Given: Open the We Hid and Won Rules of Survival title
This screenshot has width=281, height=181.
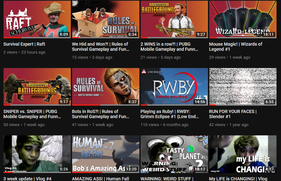Looking at the screenshot, I should pos(101,47).
